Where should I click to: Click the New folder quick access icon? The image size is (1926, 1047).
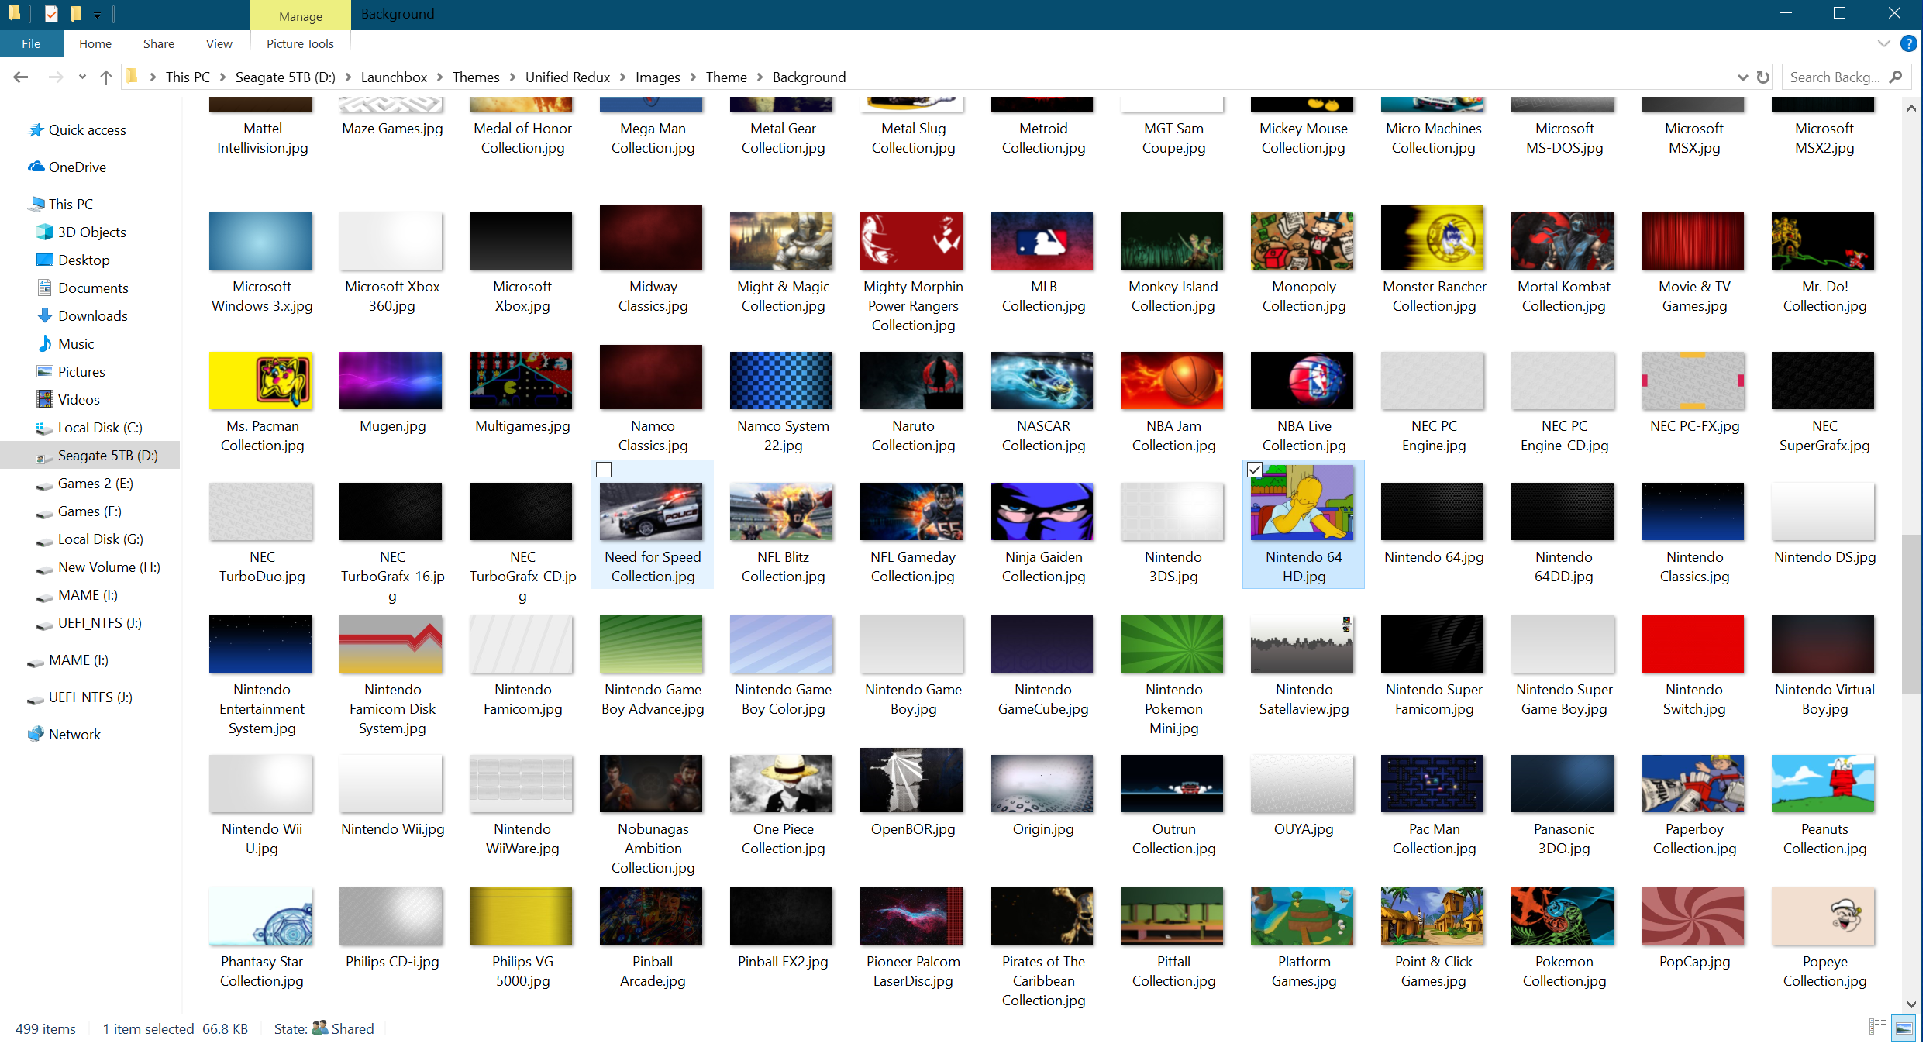(75, 13)
